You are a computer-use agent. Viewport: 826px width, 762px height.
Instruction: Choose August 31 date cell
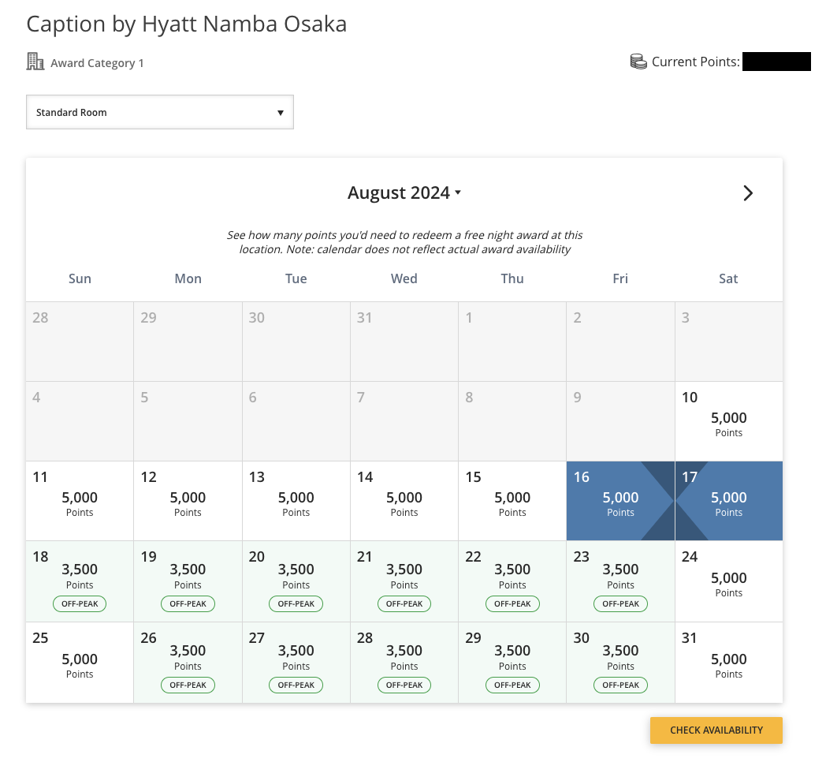[x=728, y=663]
